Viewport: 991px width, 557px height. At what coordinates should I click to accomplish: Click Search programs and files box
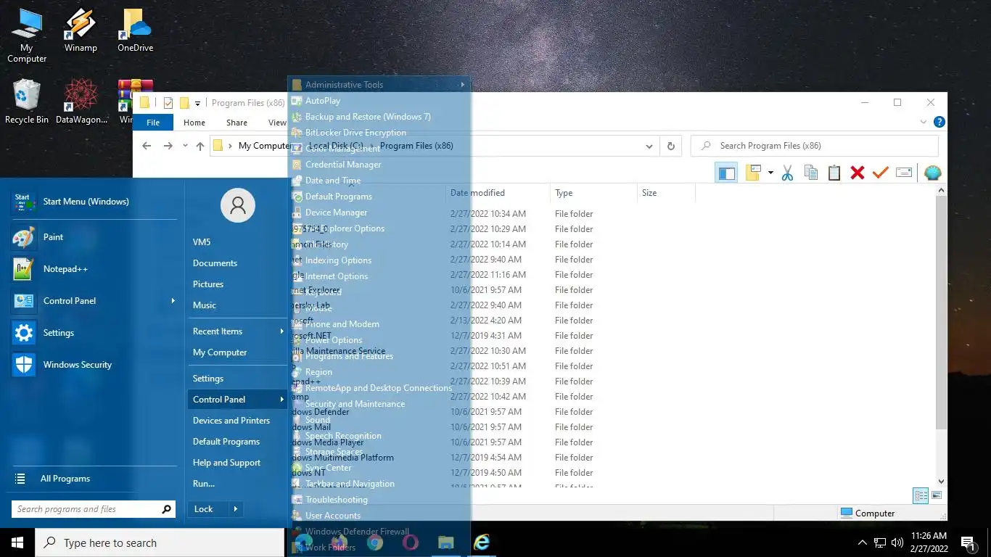tap(94, 509)
